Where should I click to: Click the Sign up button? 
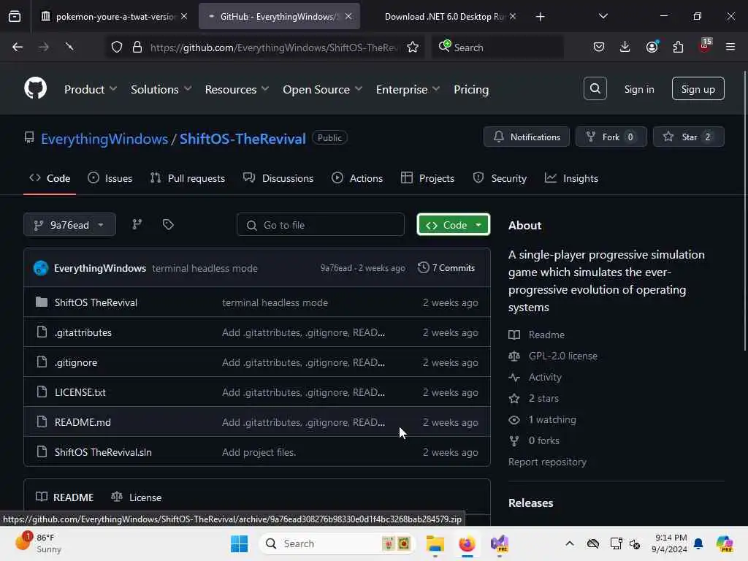point(698,88)
